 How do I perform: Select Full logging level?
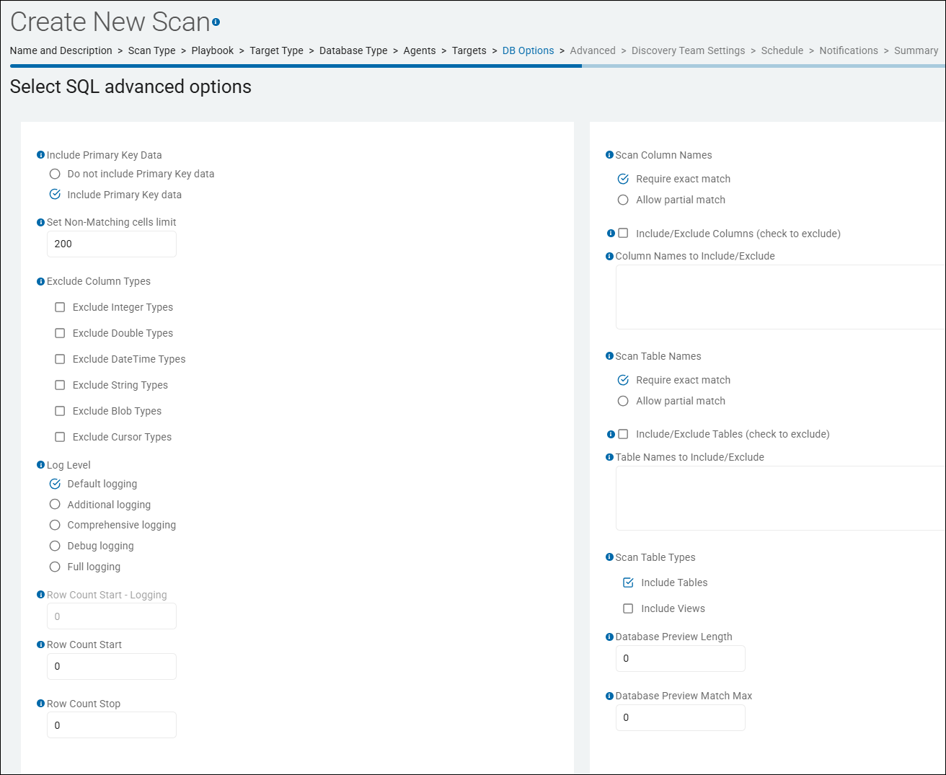(55, 567)
